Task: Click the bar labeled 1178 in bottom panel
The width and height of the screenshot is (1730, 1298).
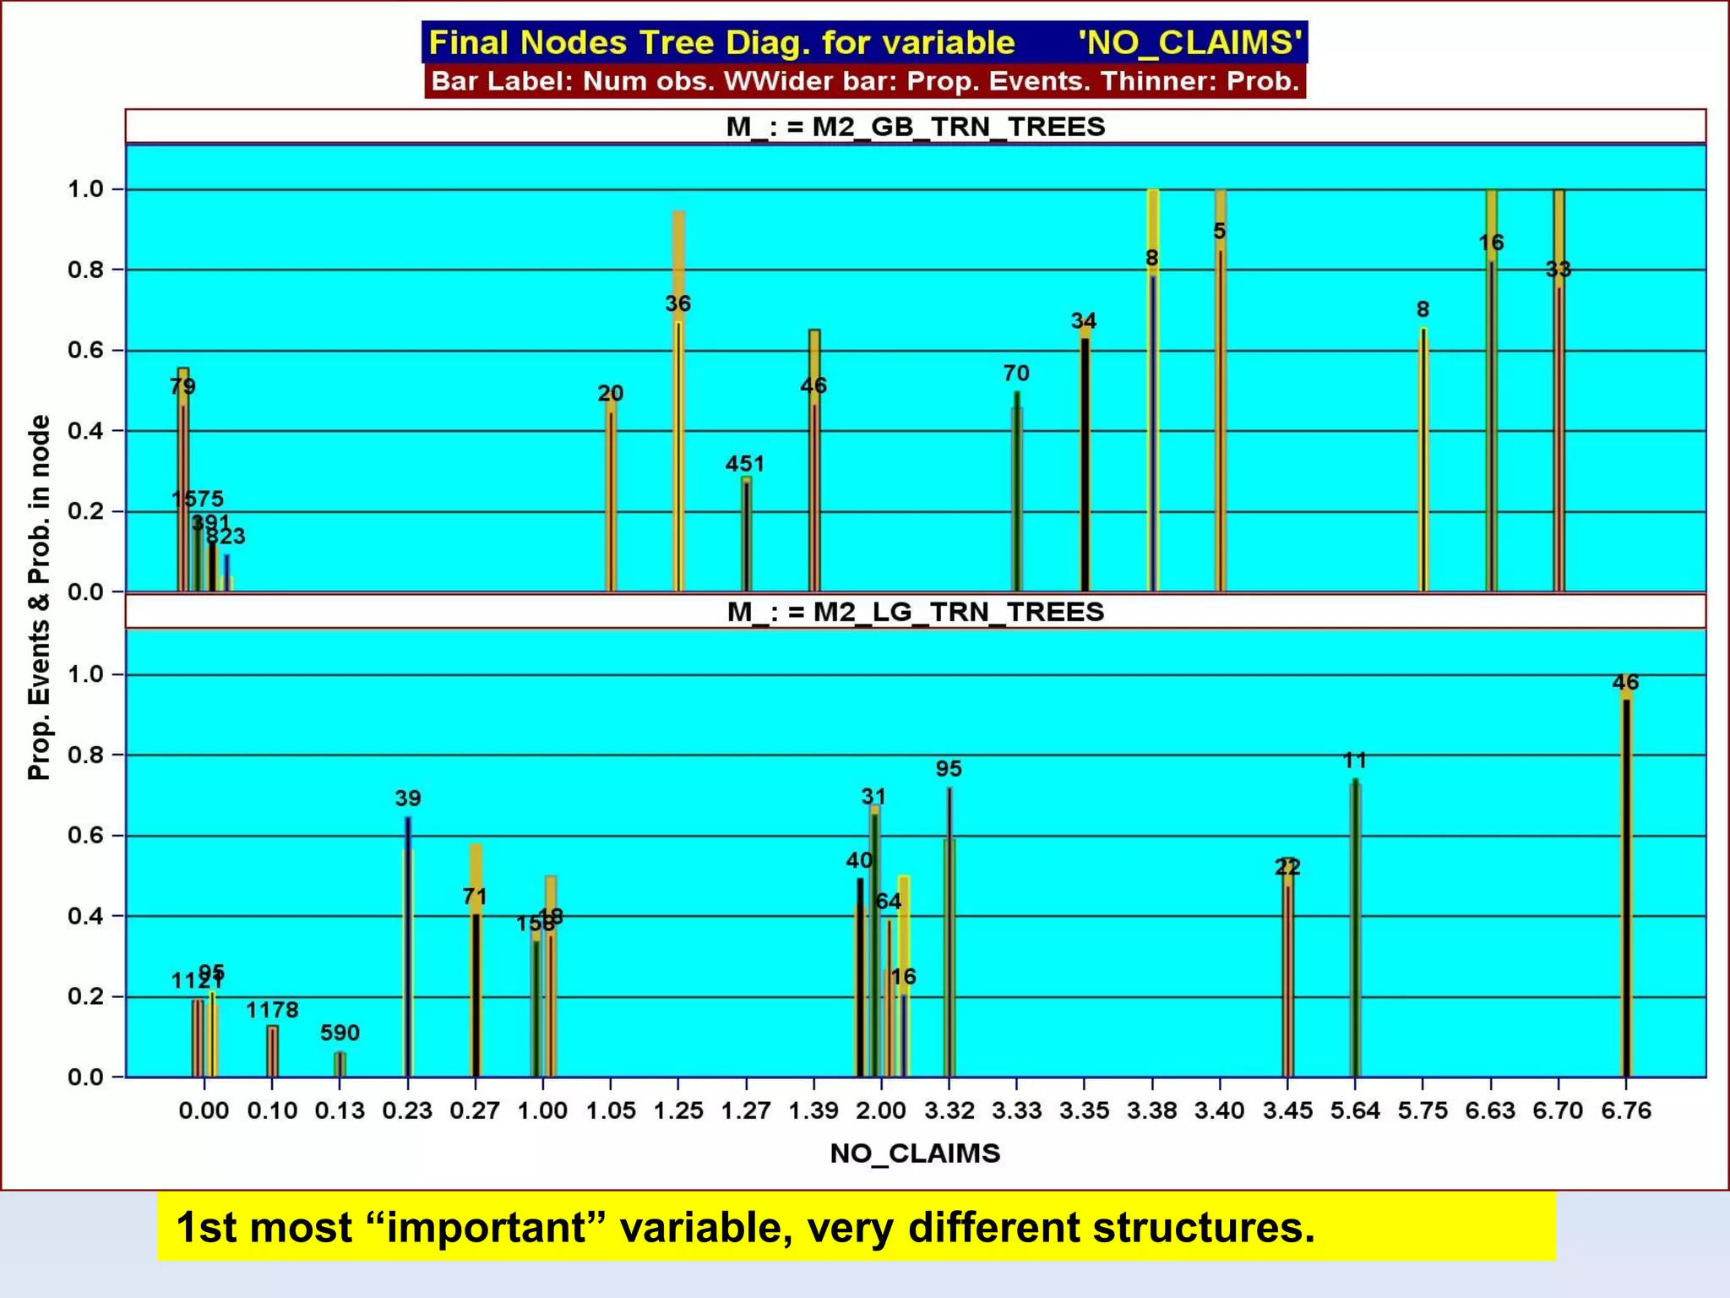Action: 272,1051
